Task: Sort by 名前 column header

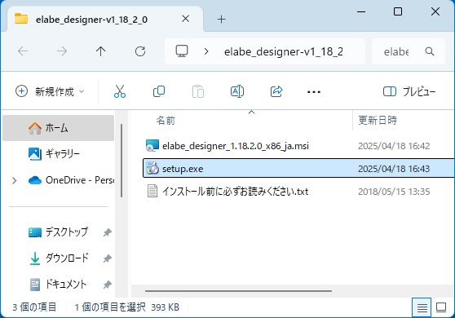Action: pos(166,121)
